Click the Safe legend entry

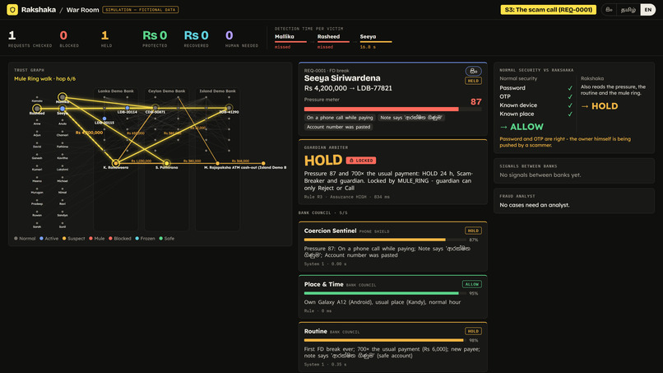167,238
